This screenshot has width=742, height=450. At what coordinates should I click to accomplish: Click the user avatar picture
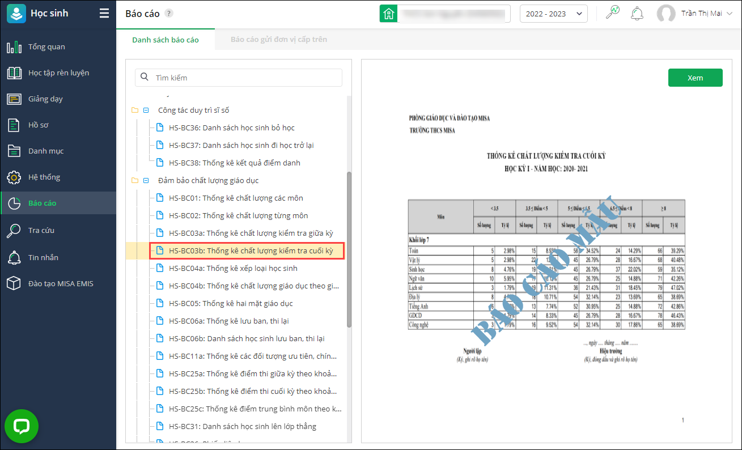coord(666,14)
